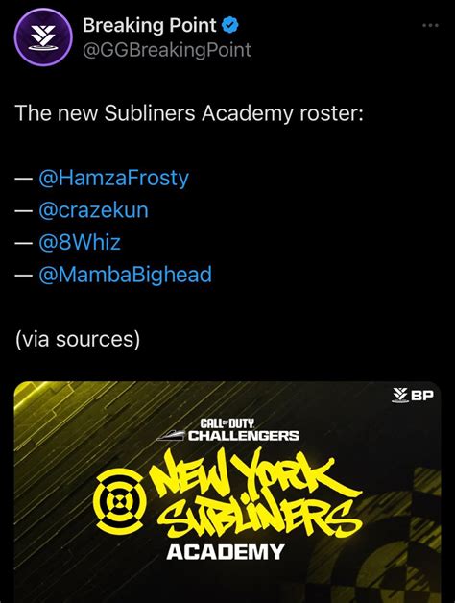This screenshot has height=603, width=455.
Task: Click the @8Whiz mention
Action: [x=80, y=243]
